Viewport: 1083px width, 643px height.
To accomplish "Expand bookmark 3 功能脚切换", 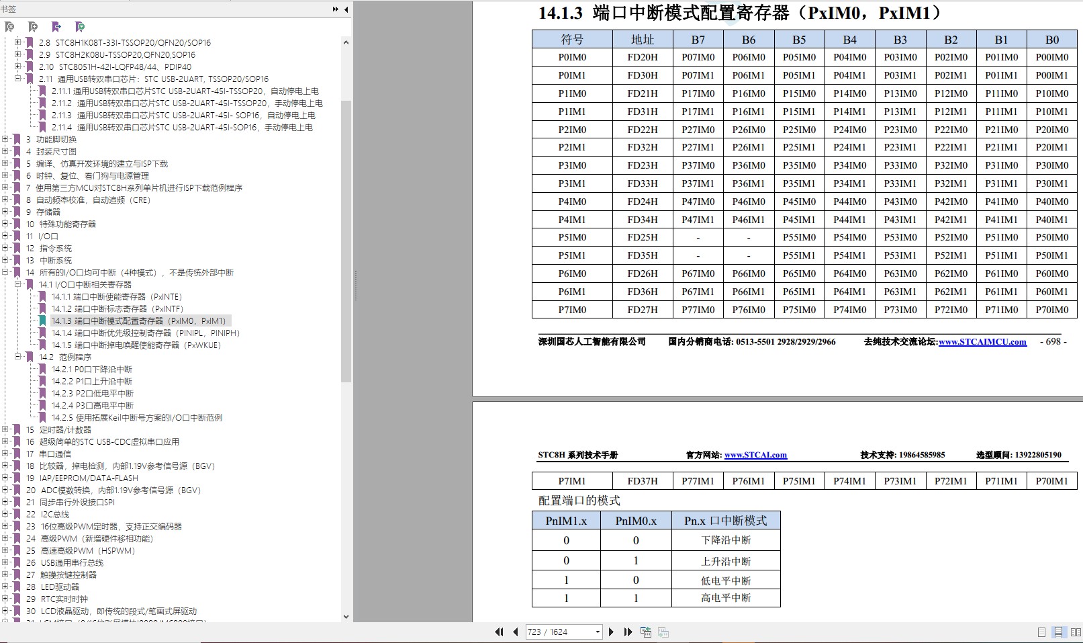I will [x=5, y=139].
